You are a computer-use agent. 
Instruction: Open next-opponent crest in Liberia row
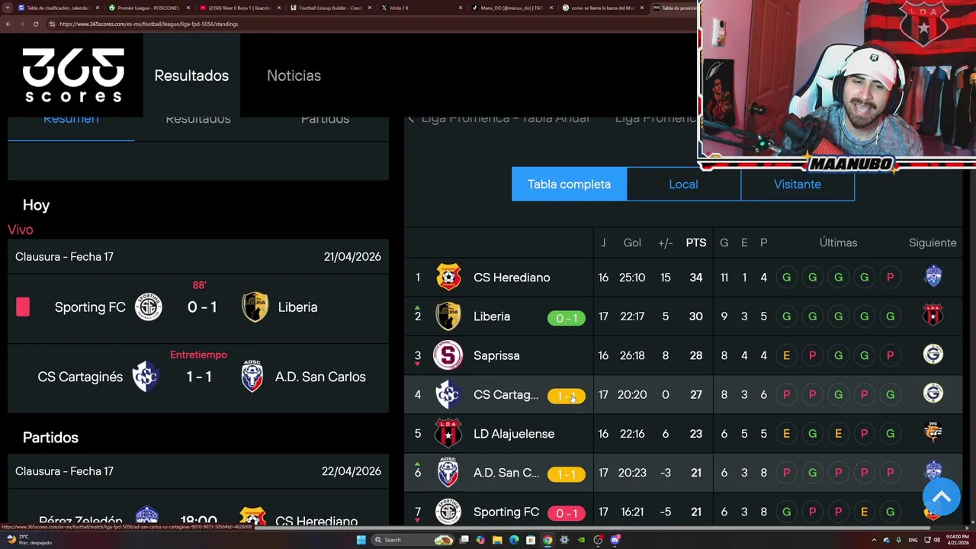pos(933,316)
